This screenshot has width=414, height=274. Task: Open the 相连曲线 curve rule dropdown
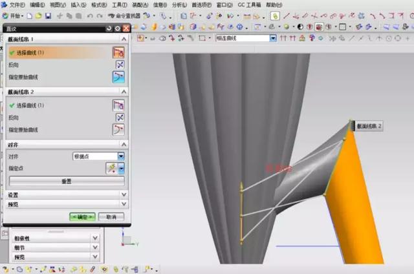tap(272, 38)
